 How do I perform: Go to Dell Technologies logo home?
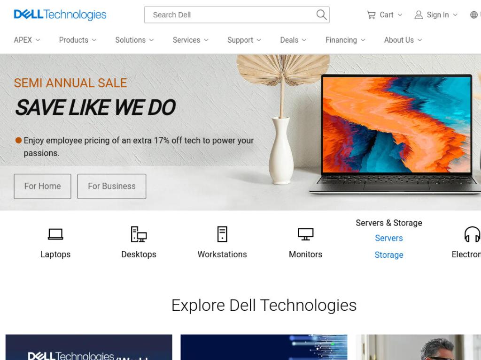point(60,15)
